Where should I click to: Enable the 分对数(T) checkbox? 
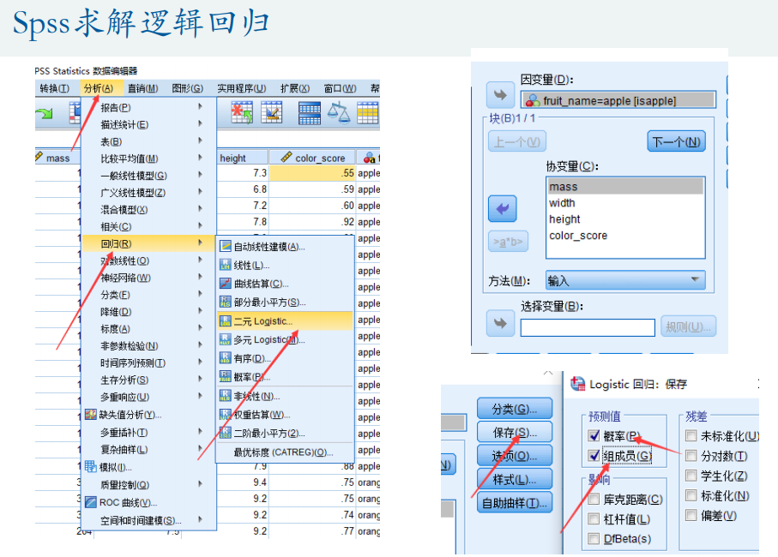tap(691, 455)
